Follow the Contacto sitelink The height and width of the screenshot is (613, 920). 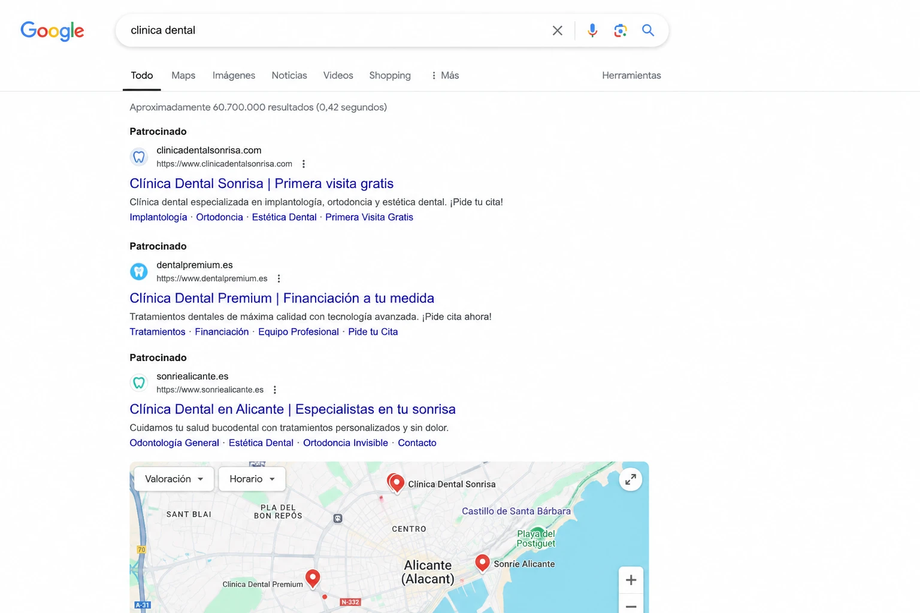[417, 443]
